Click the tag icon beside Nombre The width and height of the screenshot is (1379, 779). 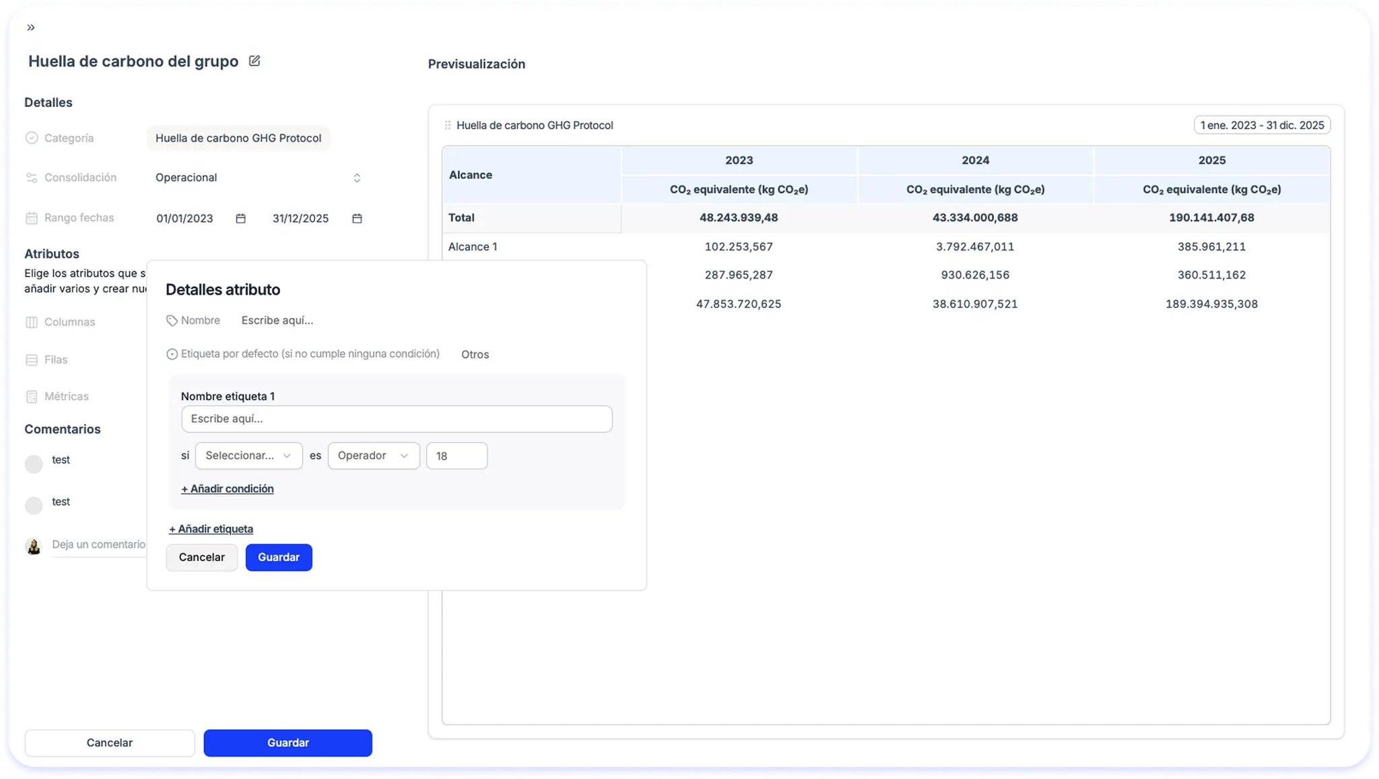click(x=171, y=320)
